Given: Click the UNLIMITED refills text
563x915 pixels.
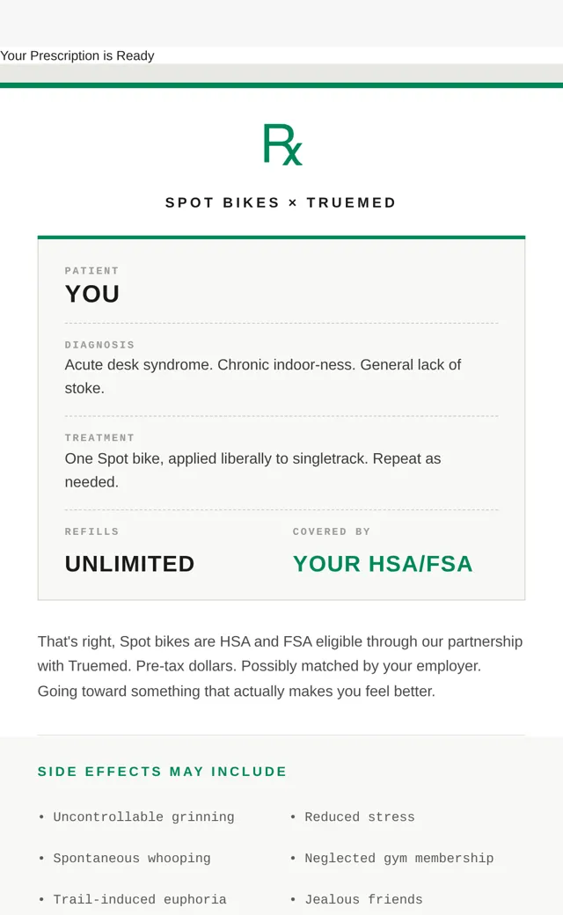Looking at the screenshot, I should pos(129,564).
